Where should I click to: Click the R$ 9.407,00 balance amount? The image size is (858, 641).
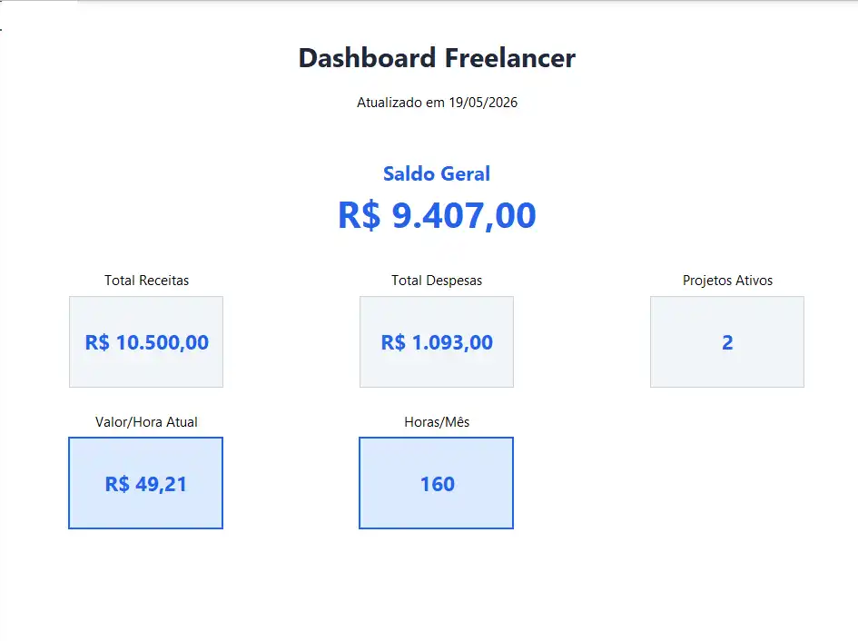pos(437,214)
